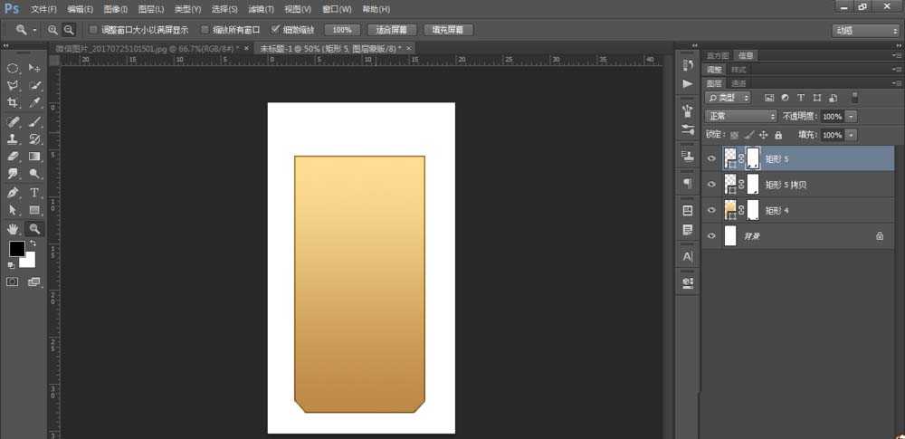The image size is (905, 439).
Task: Open the blend mode 正常 dropdown
Action: (x=741, y=117)
